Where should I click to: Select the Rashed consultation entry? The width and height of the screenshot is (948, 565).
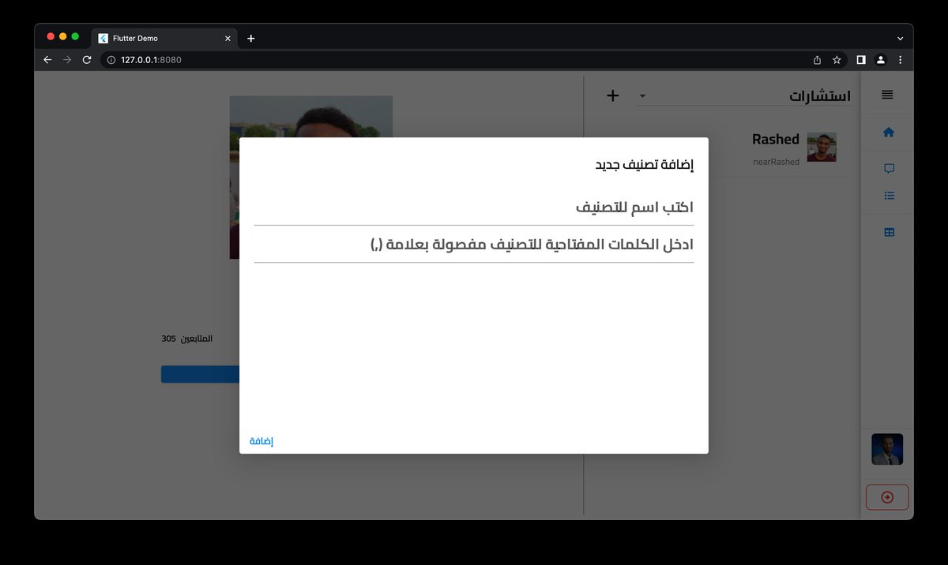click(x=720, y=148)
